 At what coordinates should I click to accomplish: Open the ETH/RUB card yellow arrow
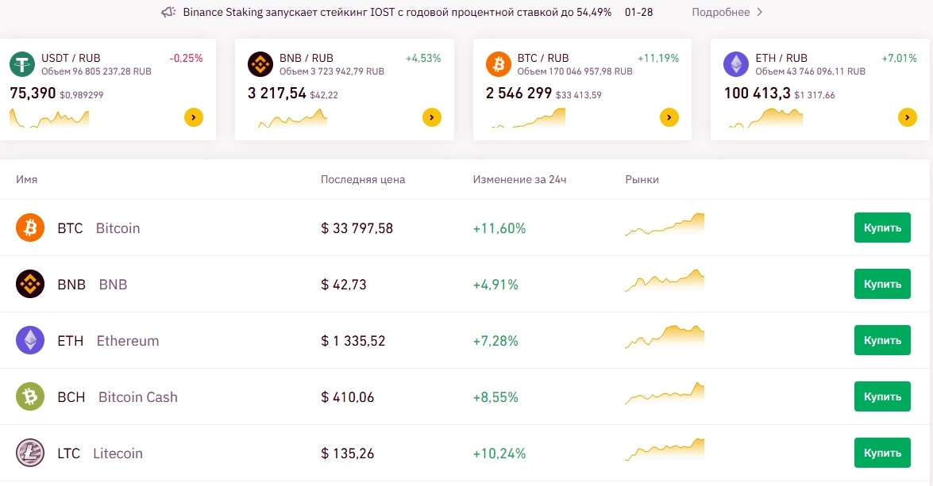point(907,118)
